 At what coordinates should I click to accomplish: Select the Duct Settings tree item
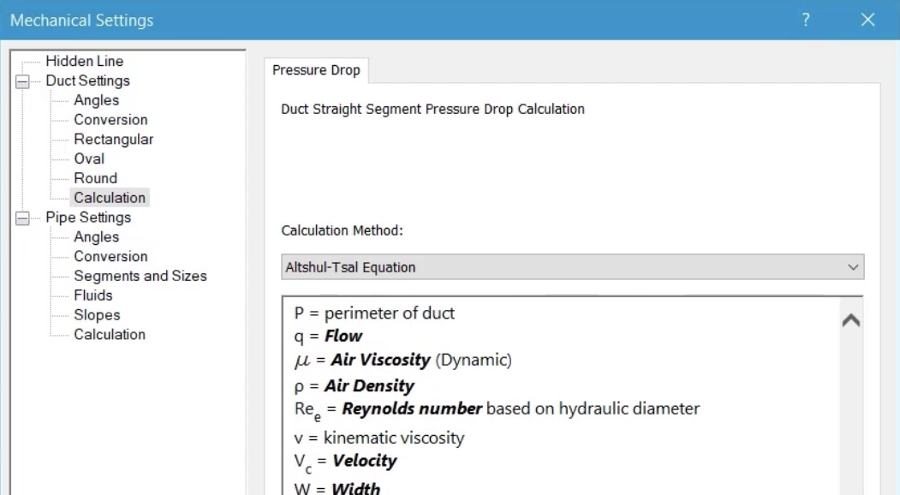[88, 81]
